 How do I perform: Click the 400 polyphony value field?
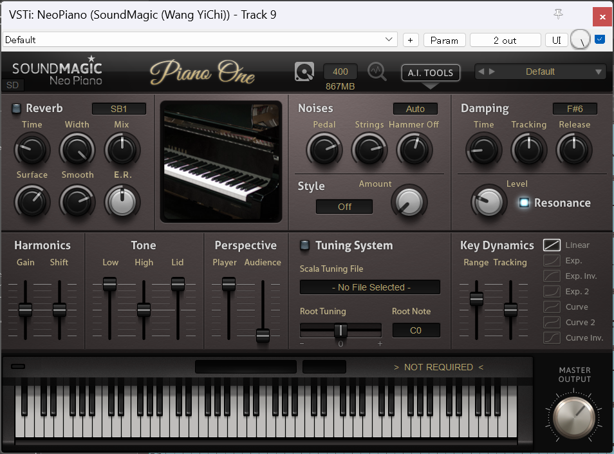click(340, 71)
